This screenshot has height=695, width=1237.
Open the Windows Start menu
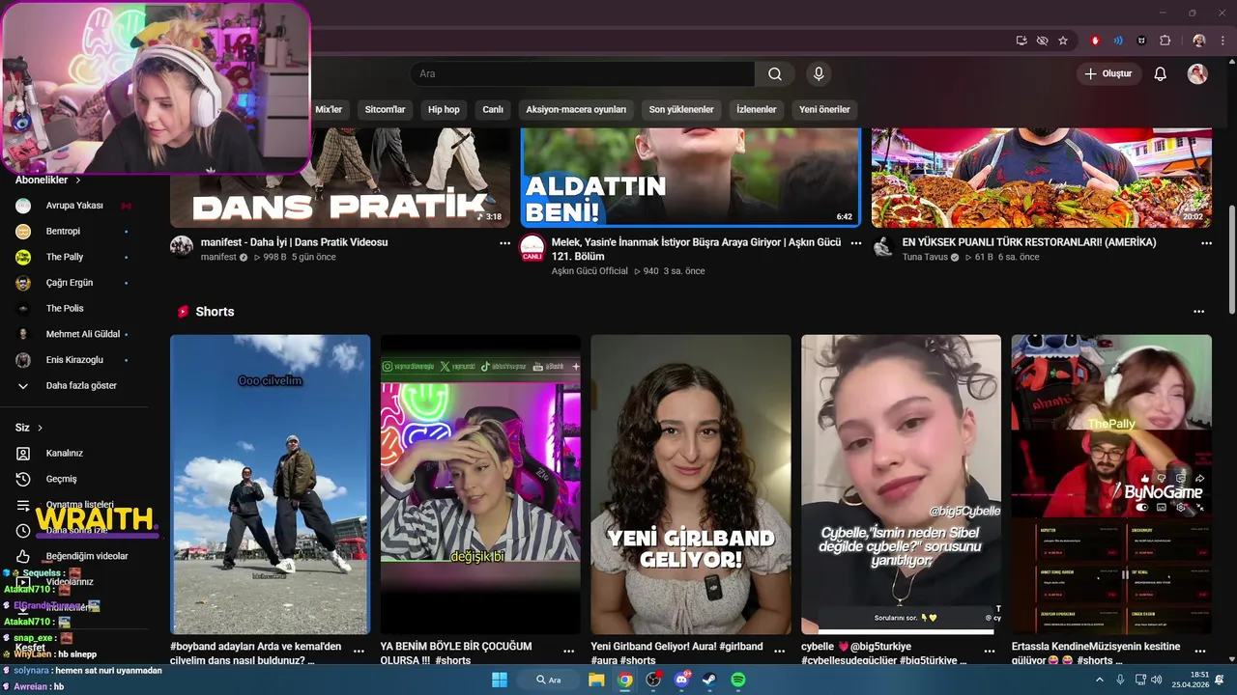(500, 680)
